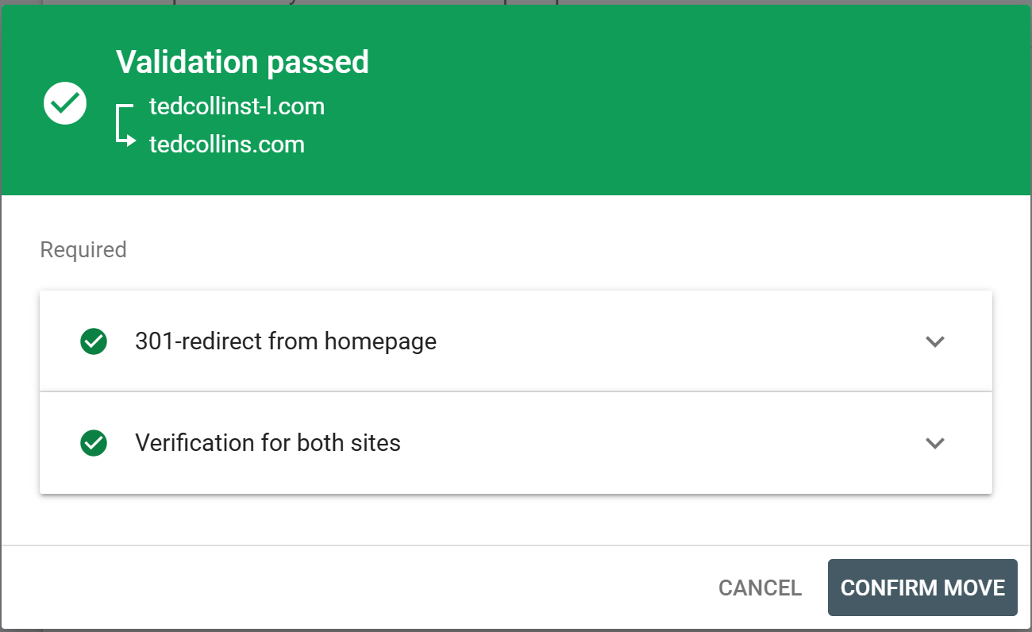Image resolution: width=1032 pixels, height=632 pixels.
Task: Click the green check beside 301-redirect
Action: 94,341
